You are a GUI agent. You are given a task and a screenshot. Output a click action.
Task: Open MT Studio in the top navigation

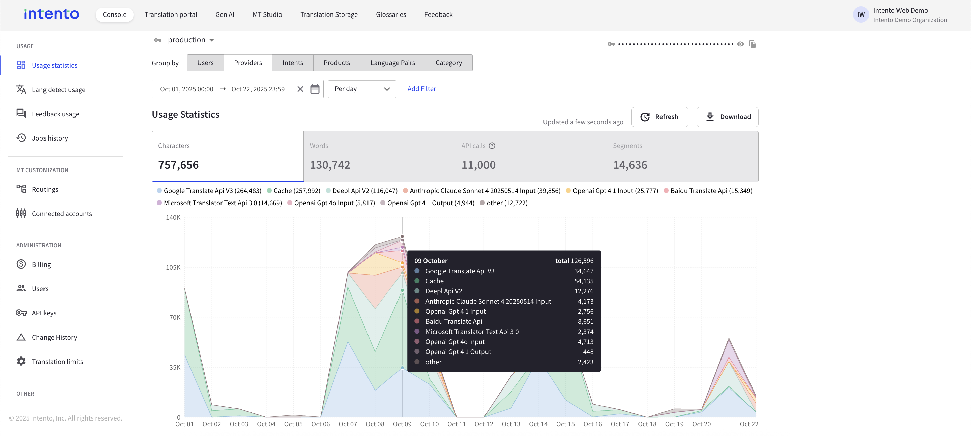pos(267,15)
